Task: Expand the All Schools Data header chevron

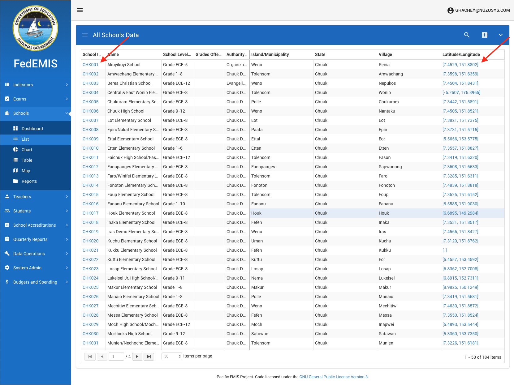Action: [500, 35]
